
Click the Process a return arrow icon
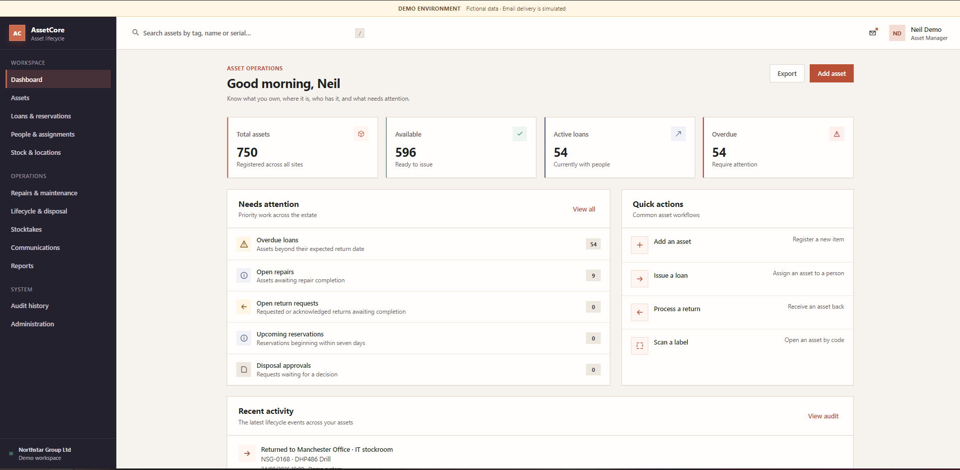pos(640,312)
